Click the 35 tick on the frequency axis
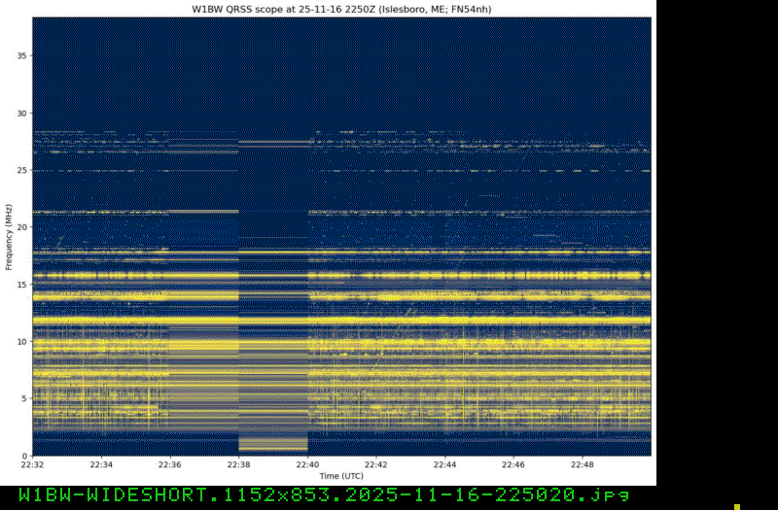This screenshot has height=510, width=778. 23,55
